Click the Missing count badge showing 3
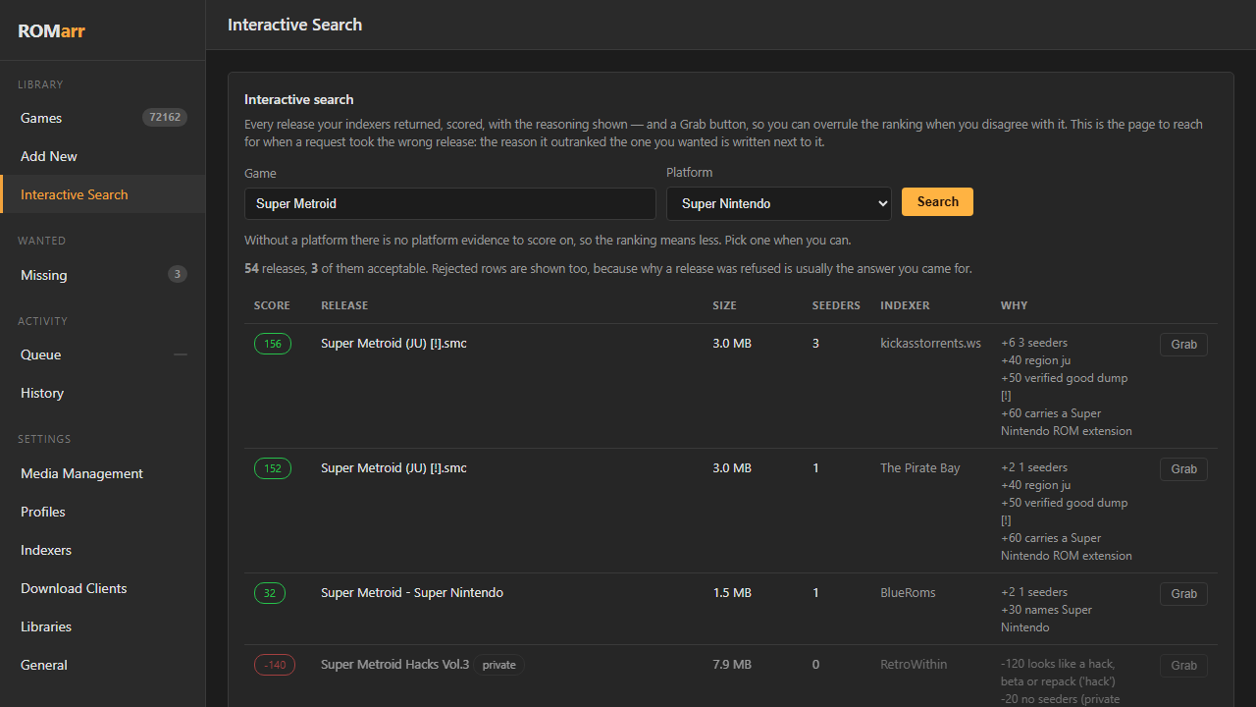1256x707 pixels. pyautogui.click(x=177, y=274)
